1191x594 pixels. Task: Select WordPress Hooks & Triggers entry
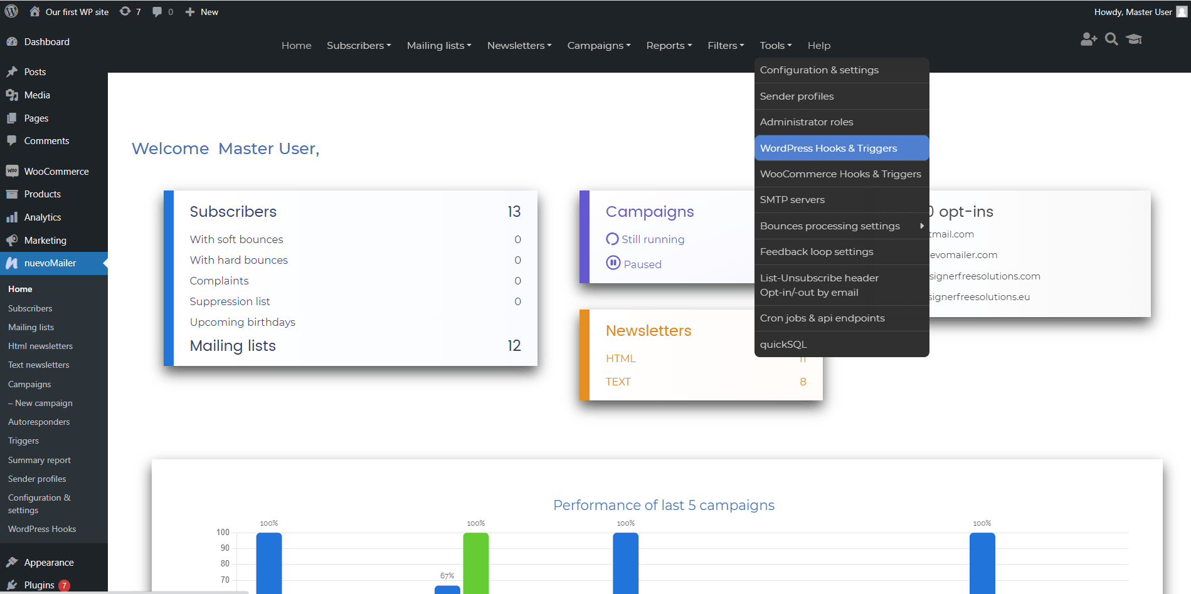point(842,148)
